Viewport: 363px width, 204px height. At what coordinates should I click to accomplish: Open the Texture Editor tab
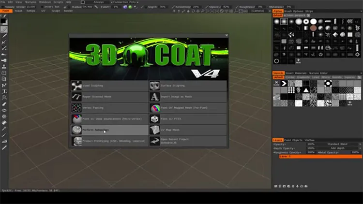[x=318, y=73]
